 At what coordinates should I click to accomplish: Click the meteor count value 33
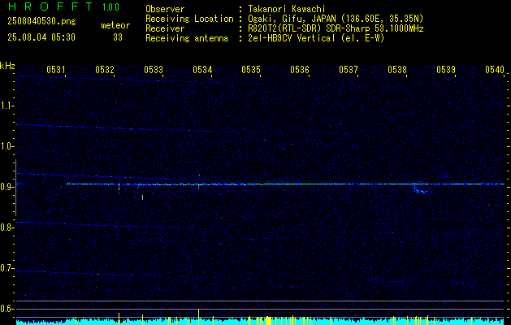[x=118, y=37]
